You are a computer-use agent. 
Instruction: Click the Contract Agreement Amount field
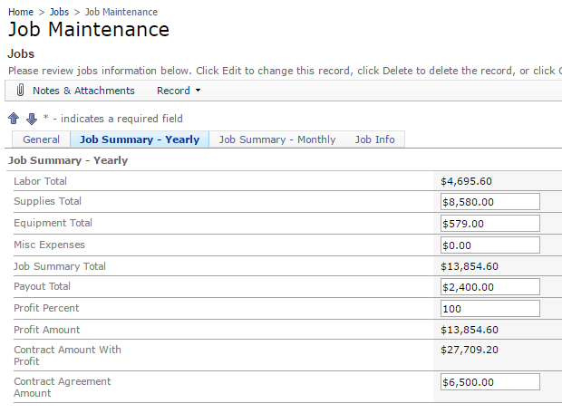(489, 382)
